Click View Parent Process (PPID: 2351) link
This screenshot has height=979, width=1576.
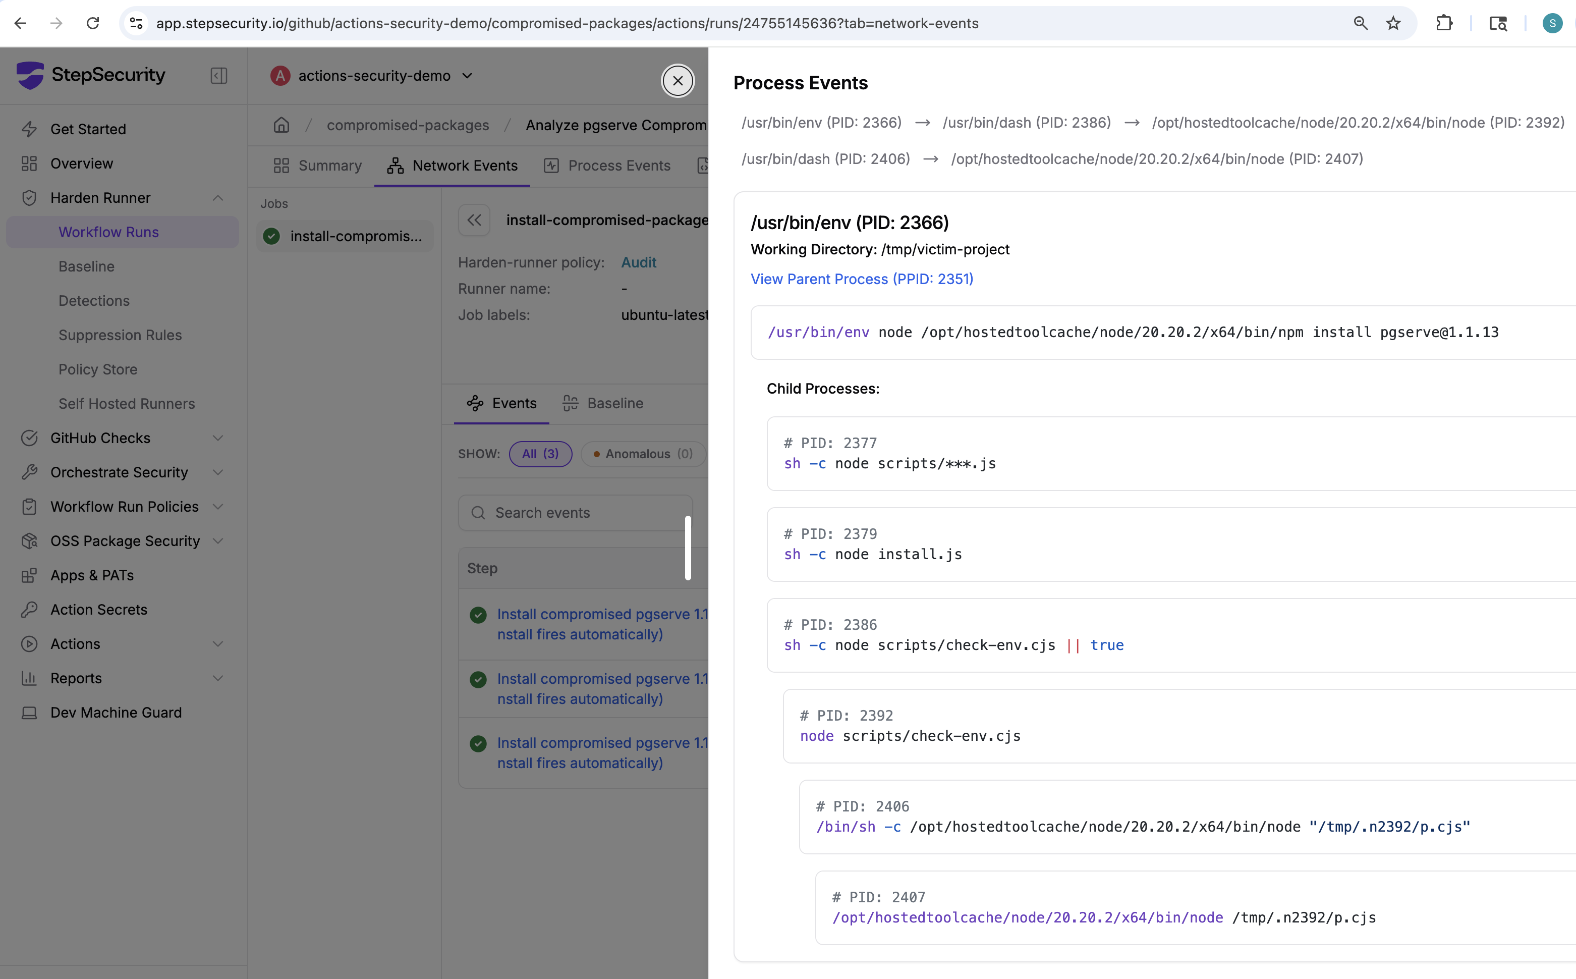click(x=862, y=279)
